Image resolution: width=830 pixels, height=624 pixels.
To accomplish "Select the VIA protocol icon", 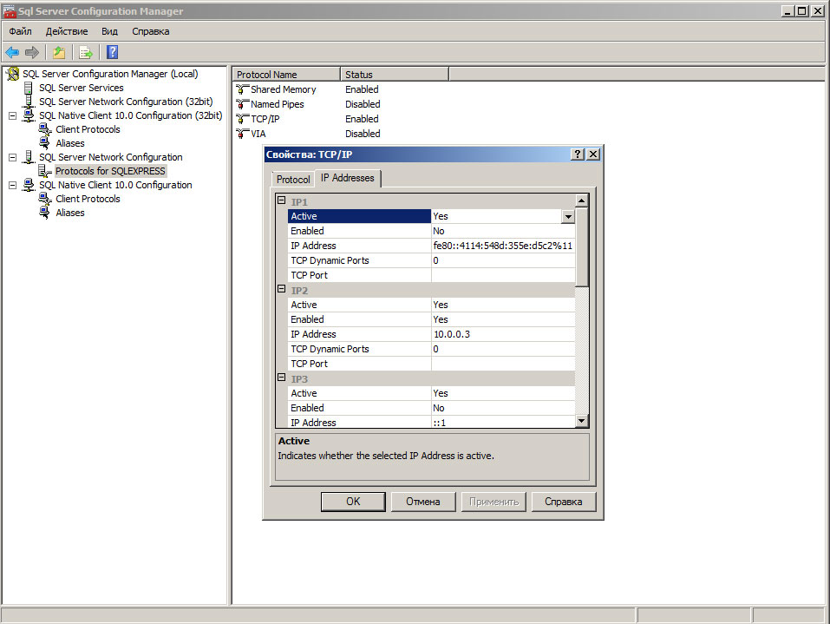I will tap(243, 134).
